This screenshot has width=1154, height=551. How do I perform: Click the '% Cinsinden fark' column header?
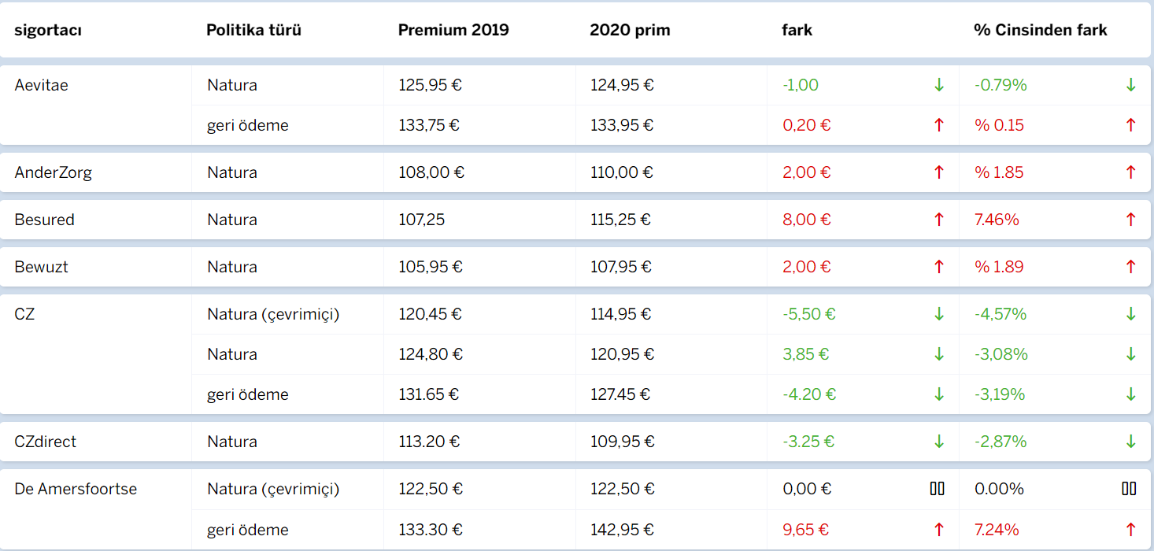coord(1040,31)
